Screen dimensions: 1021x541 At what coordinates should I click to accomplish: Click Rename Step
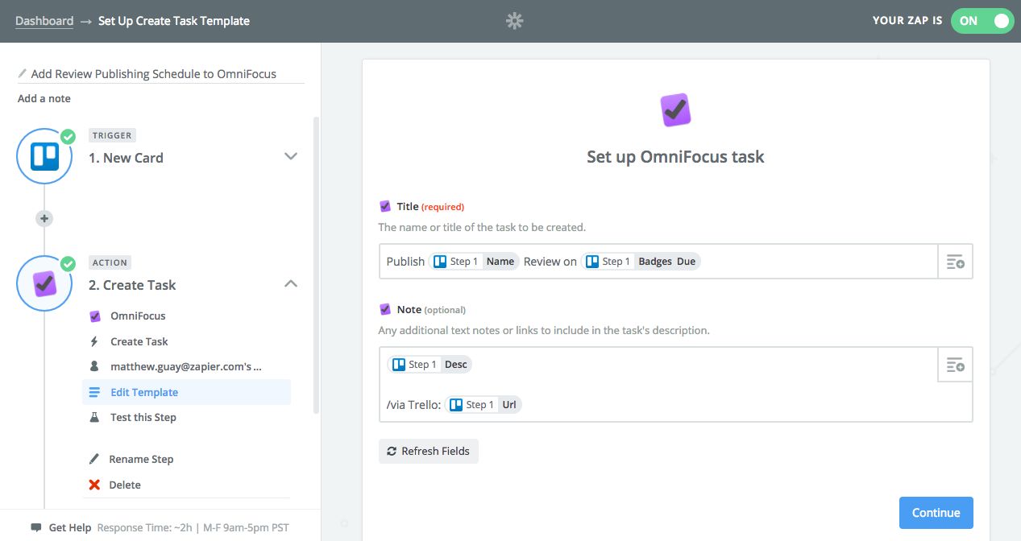tap(141, 459)
